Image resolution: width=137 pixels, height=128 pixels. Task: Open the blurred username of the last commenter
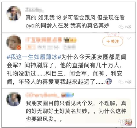click(42, 95)
